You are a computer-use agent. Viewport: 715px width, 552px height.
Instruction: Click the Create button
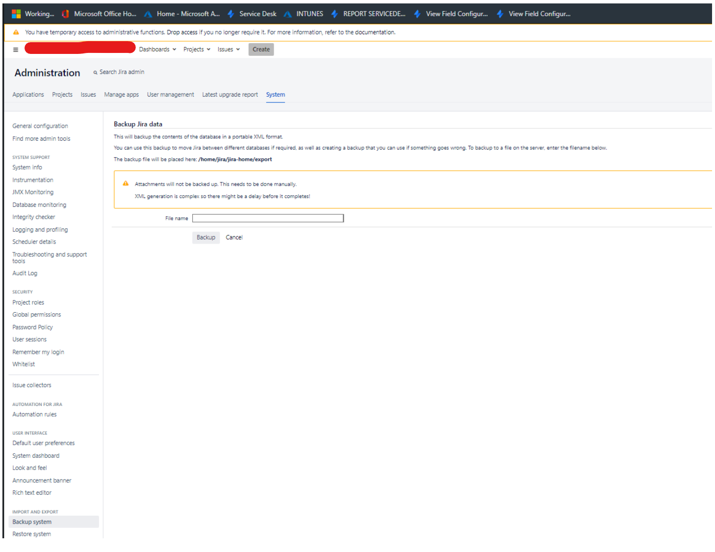click(261, 50)
